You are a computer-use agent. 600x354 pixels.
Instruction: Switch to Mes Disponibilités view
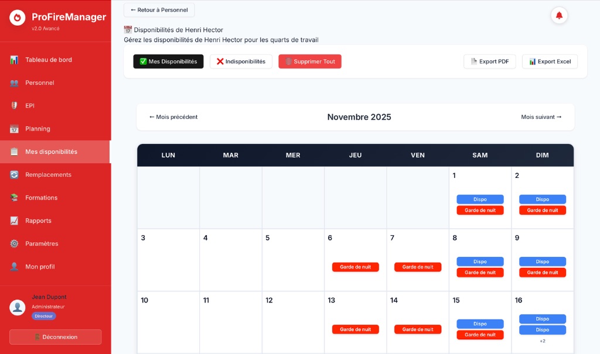tap(168, 61)
